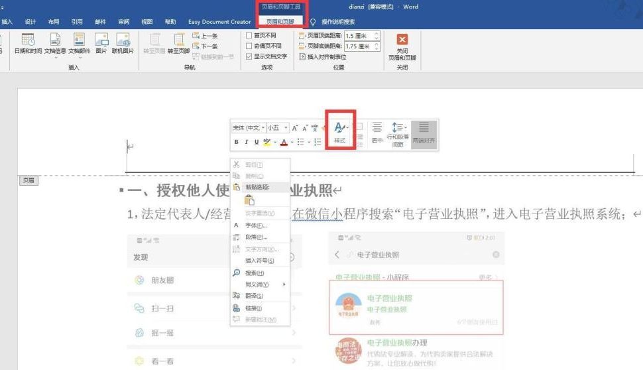Enable 奇偶页不同 checkbox

[249, 46]
